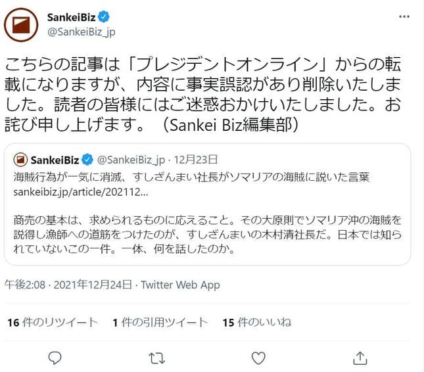View the 1 quote tweet

[x=160, y=322]
